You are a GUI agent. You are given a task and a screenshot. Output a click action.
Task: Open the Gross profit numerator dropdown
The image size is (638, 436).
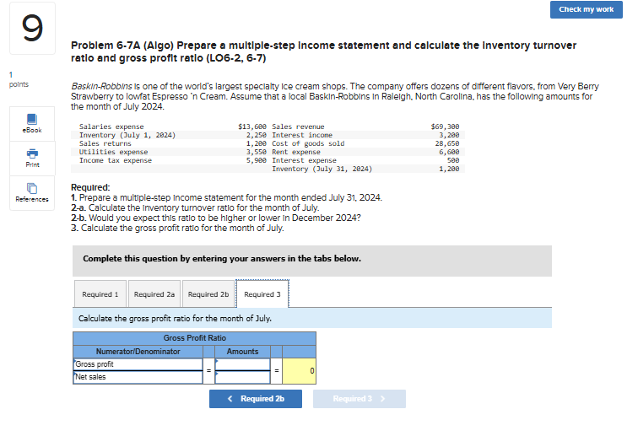coord(138,364)
